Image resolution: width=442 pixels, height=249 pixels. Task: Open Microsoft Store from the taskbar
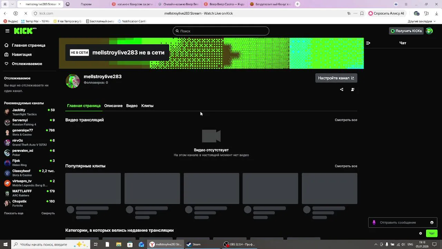pos(130,245)
